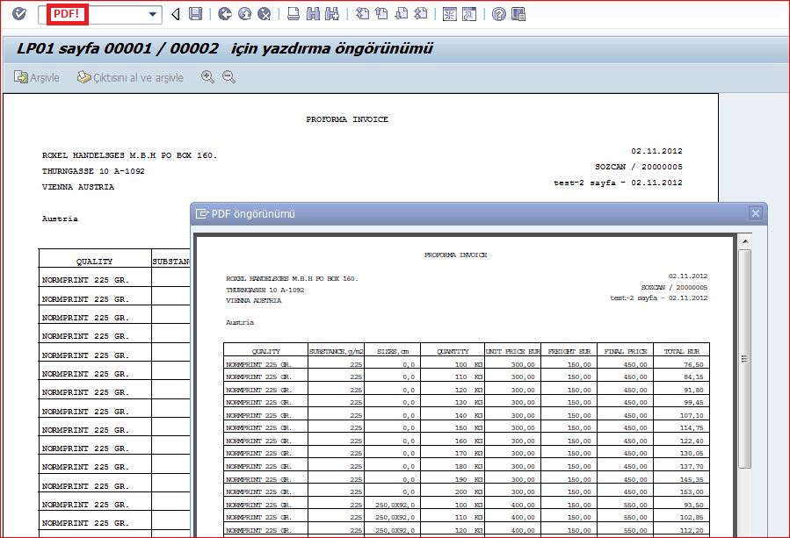The image size is (790, 538).
Task: Click the Find Next binoculars icon
Action: (x=332, y=14)
